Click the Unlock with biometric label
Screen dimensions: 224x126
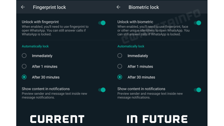coord(135,22)
